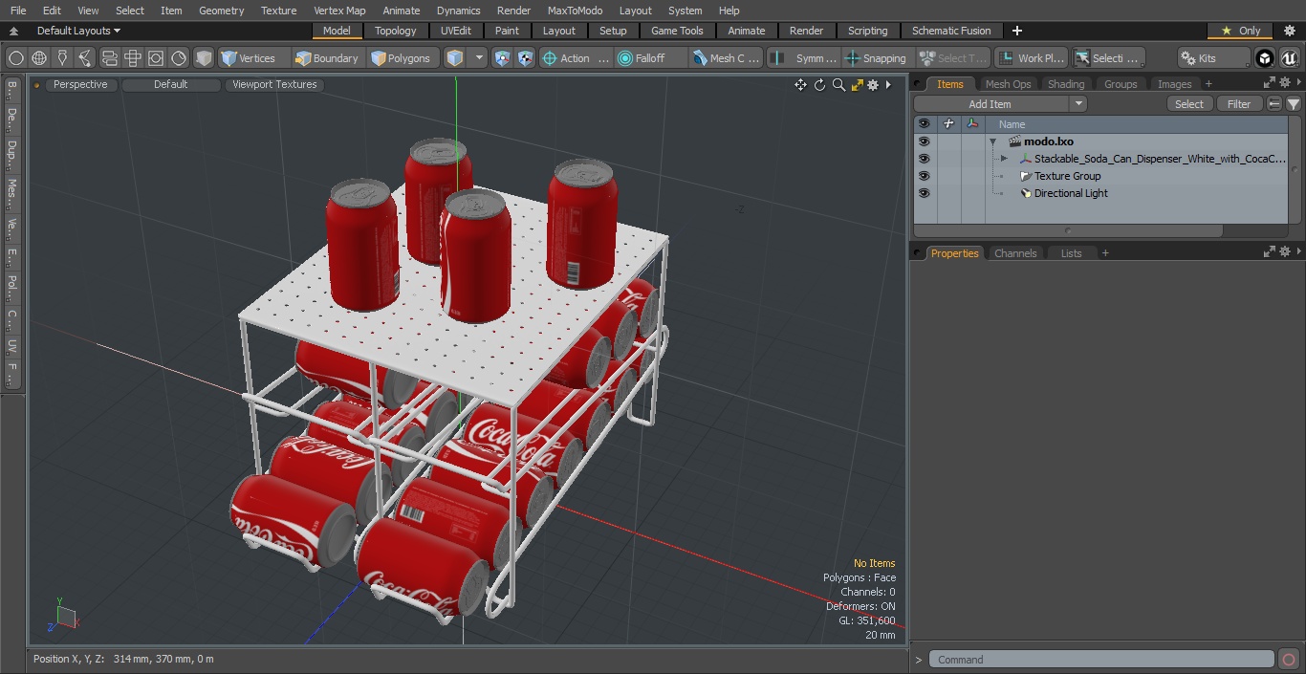
Task: Open the Mesh Ops tab
Action: [x=1008, y=84]
